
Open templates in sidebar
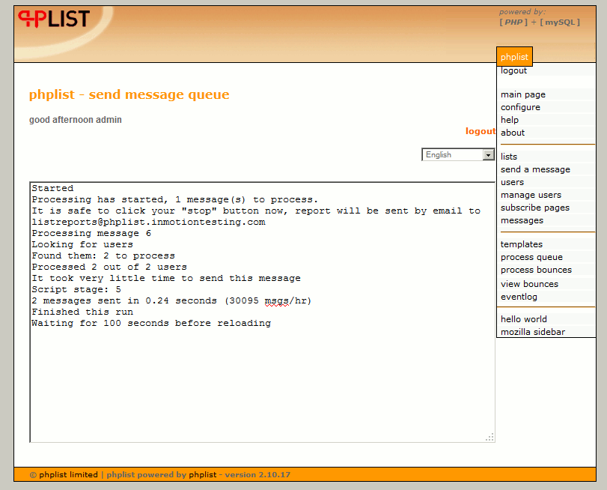click(x=522, y=244)
